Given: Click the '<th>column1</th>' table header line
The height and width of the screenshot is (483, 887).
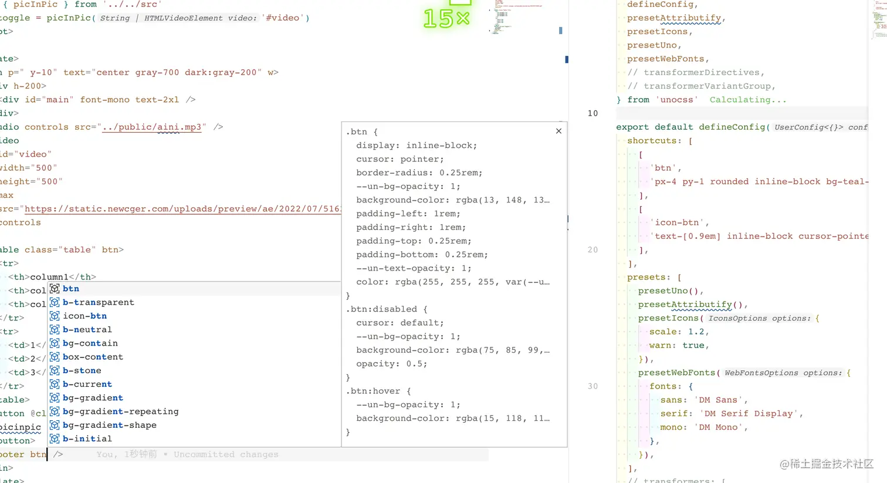Looking at the screenshot, I should (x=52, y=277).
